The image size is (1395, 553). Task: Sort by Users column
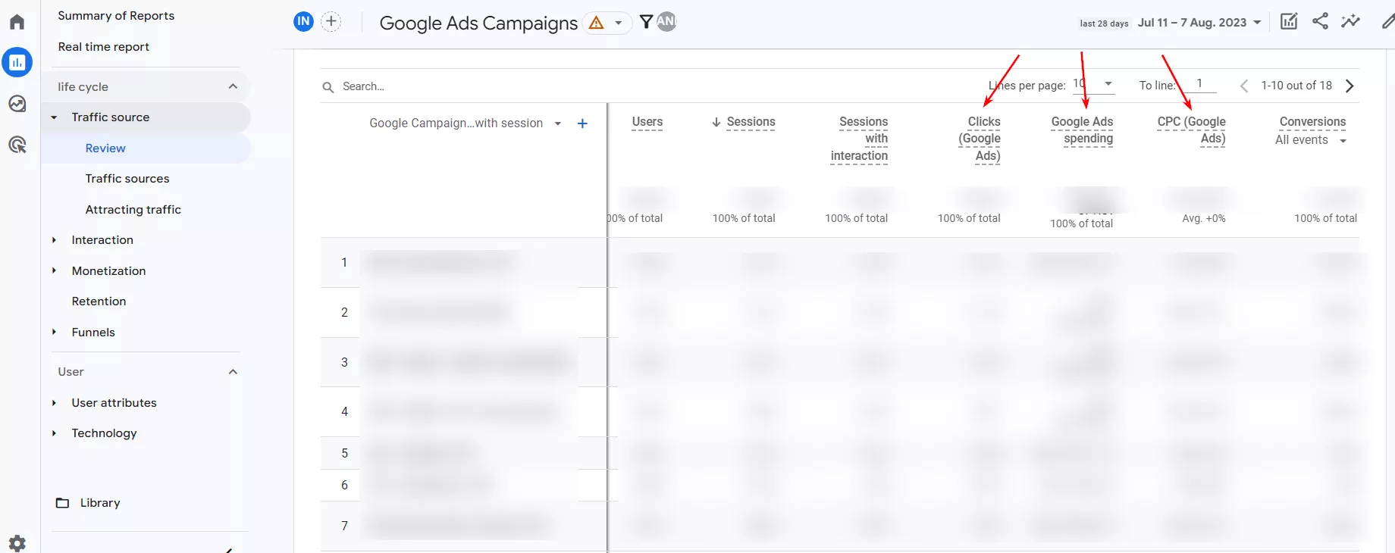pos(647,122)
